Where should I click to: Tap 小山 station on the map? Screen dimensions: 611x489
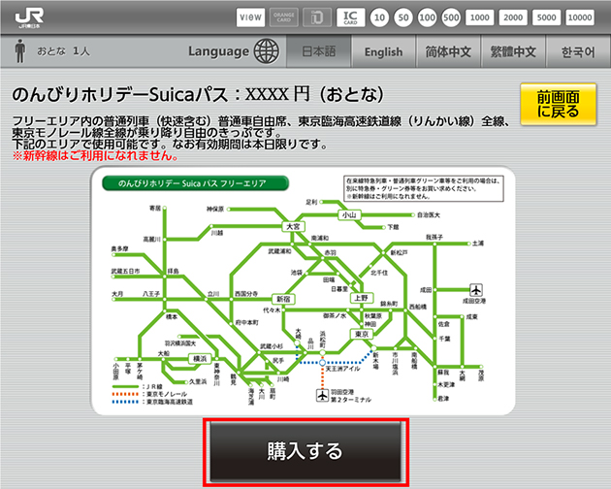coord(349,214)
